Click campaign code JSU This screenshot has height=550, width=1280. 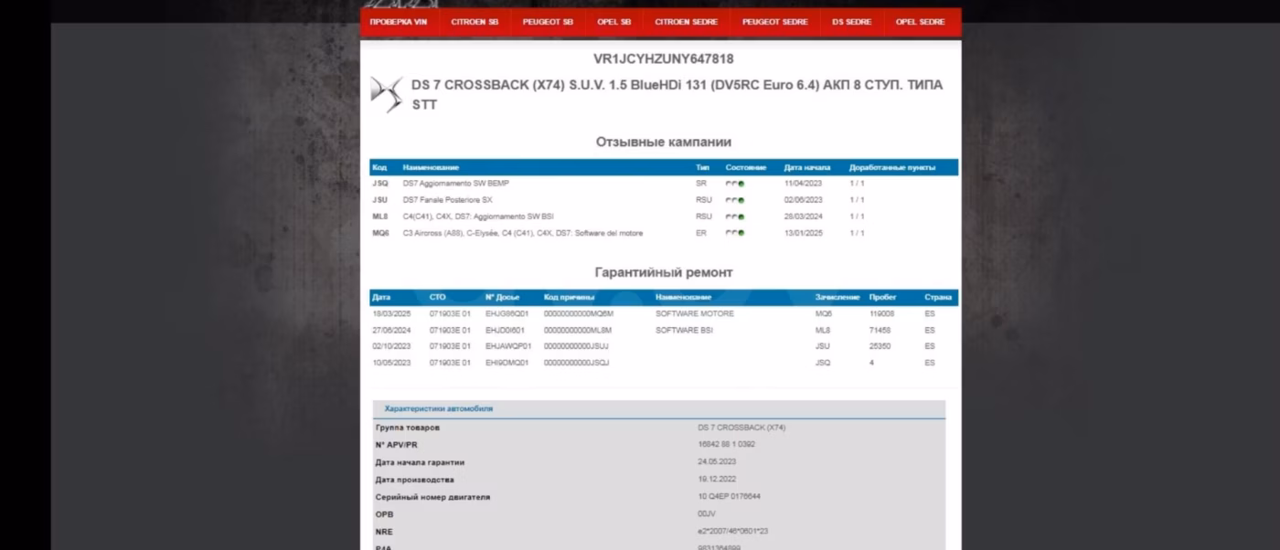[380, 200]
